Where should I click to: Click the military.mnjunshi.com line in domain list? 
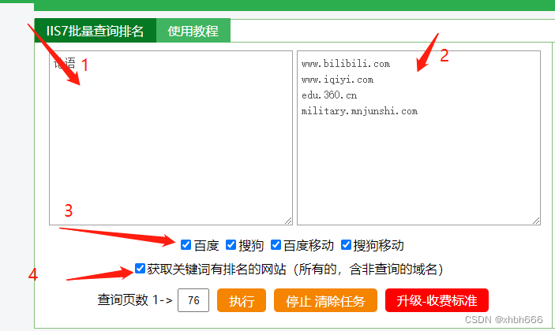tap(359, 111)
